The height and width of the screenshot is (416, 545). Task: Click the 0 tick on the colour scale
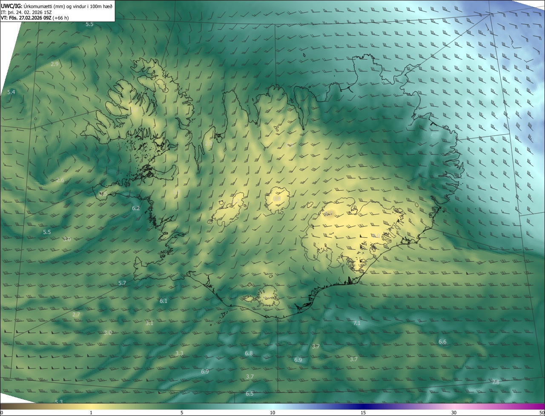(x=2, y=413)
